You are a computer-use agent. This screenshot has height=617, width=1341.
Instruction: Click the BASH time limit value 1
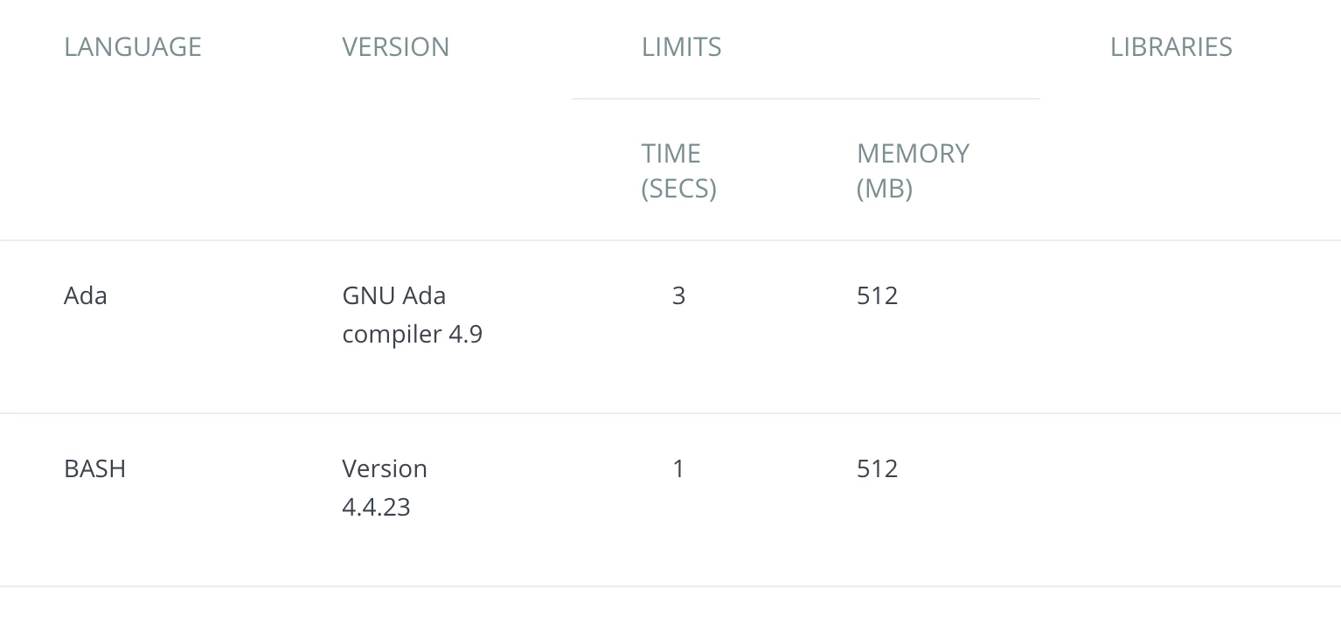coord(678,468)
